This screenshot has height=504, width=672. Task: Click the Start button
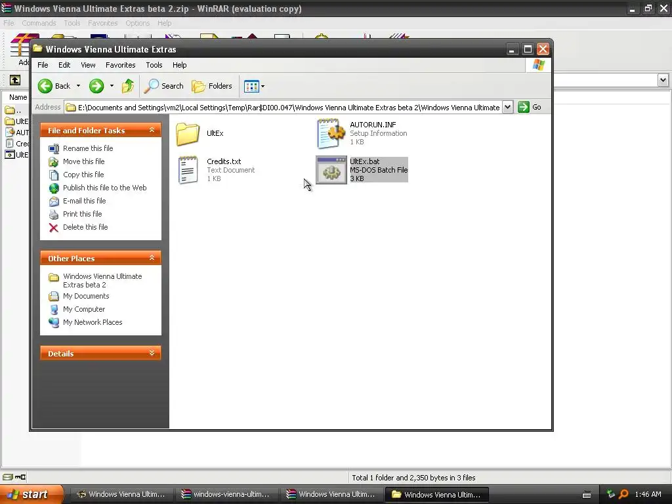tap(31, 494)
